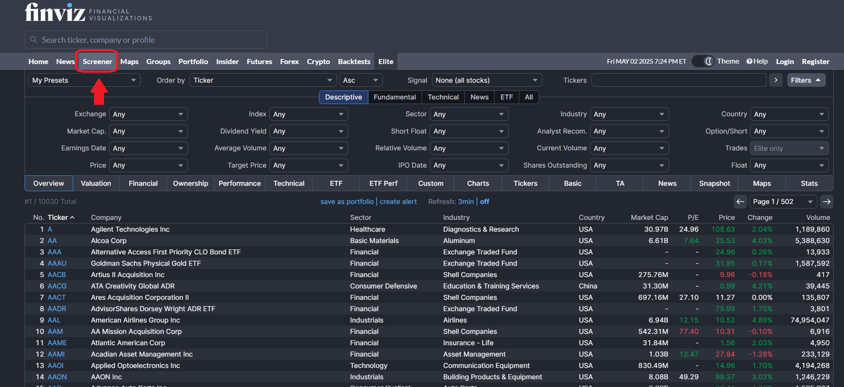Open the Sector filter dropdown
The height and width of the screenshot is (387, 844).
[x=469, y=114]
